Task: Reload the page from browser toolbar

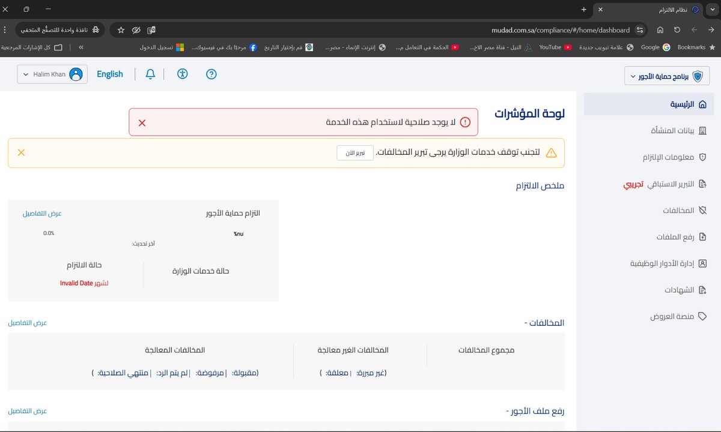Action: point(677,29)
